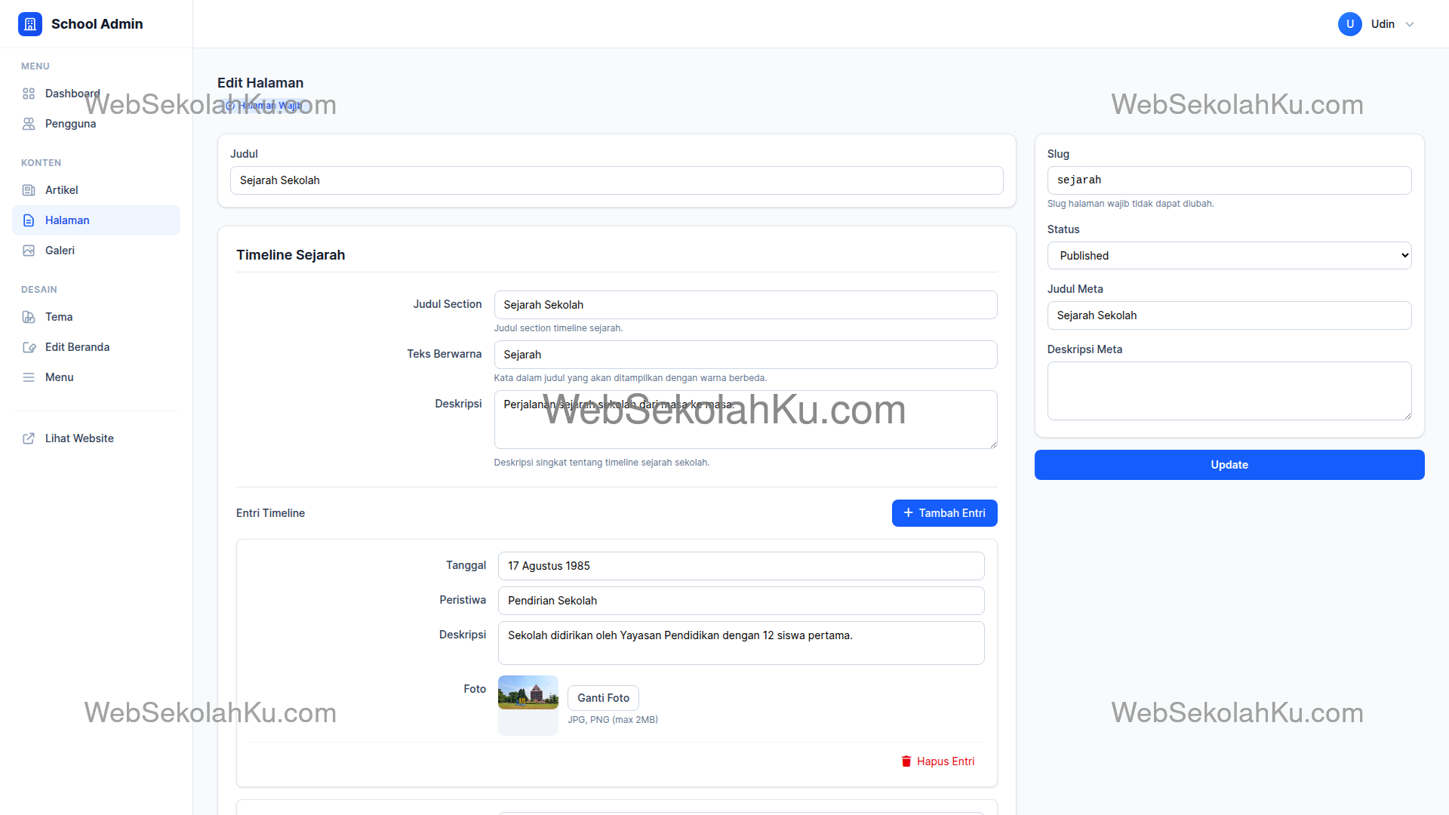Click the Ganti Foto button
Image resolution: width=1449 pixels, height=815 pixels.
(603, 698)
